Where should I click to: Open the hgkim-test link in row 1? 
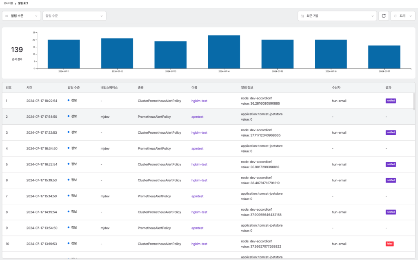[x=199, y=101]
